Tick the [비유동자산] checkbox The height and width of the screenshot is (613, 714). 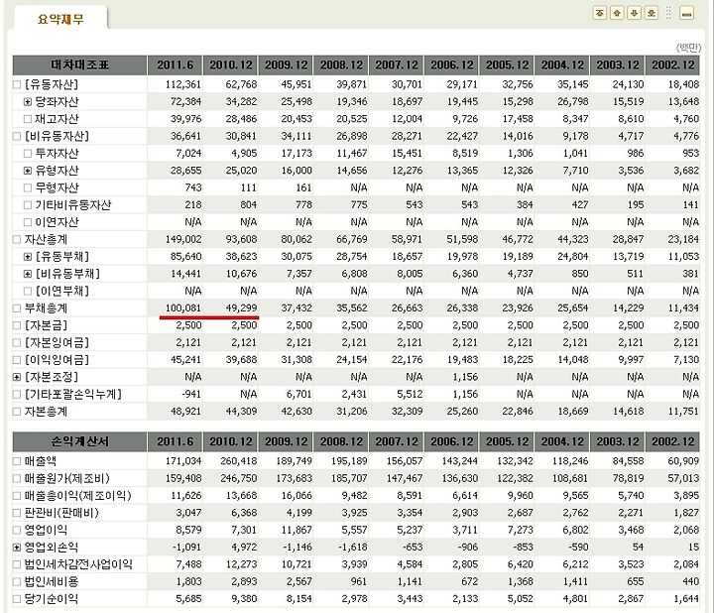[x=17, y=136]
